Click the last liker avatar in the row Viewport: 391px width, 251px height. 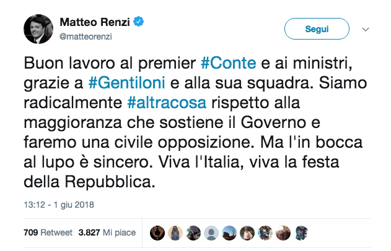[302, 232]
